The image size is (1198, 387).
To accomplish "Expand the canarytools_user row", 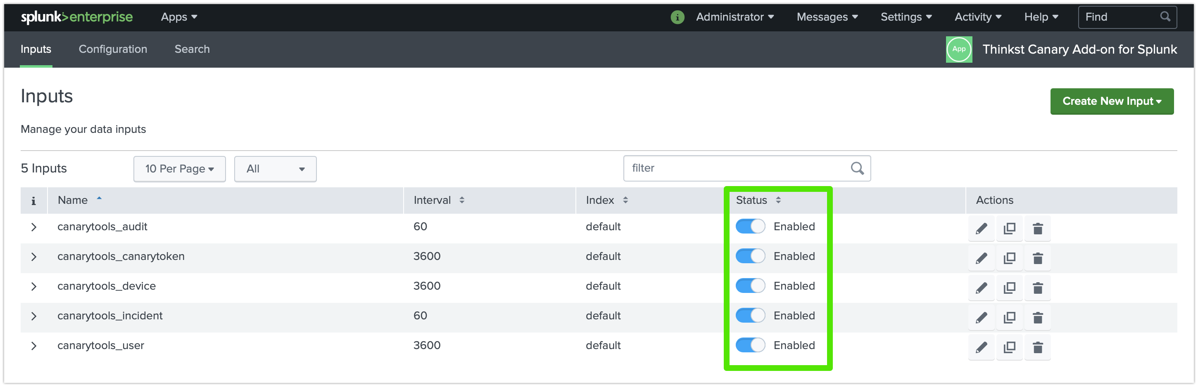I will click(33, 346).
